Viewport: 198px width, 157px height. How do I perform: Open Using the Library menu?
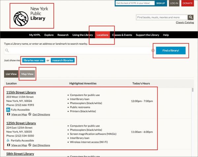[x=82, y=35]
